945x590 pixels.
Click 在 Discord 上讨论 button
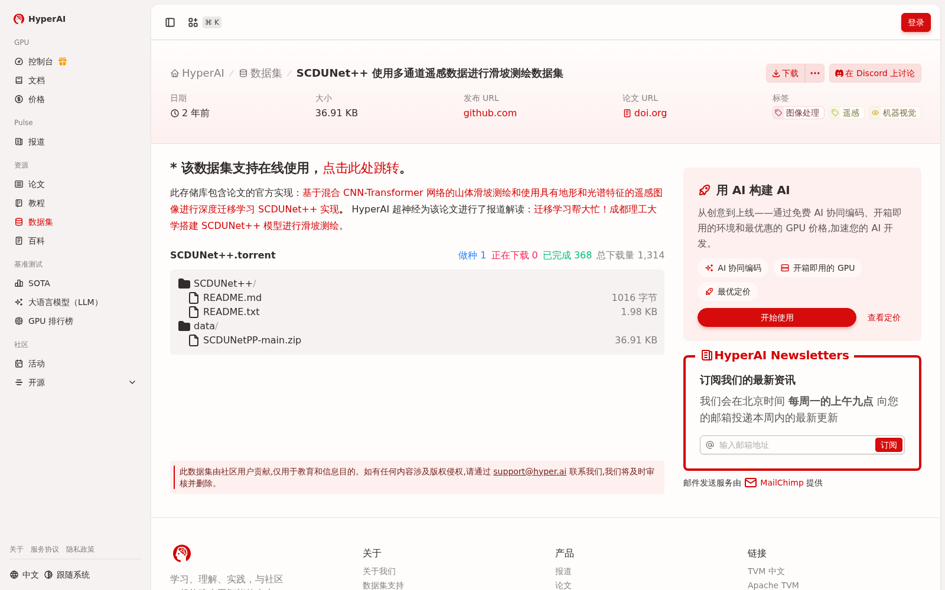875,73
